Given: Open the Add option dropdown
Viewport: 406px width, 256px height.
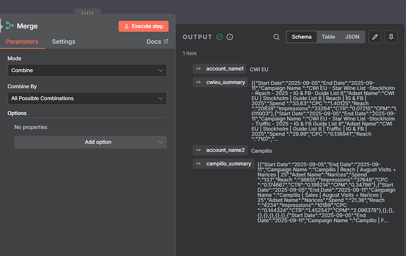Looking at the screenshot, I should click(91, 142).
